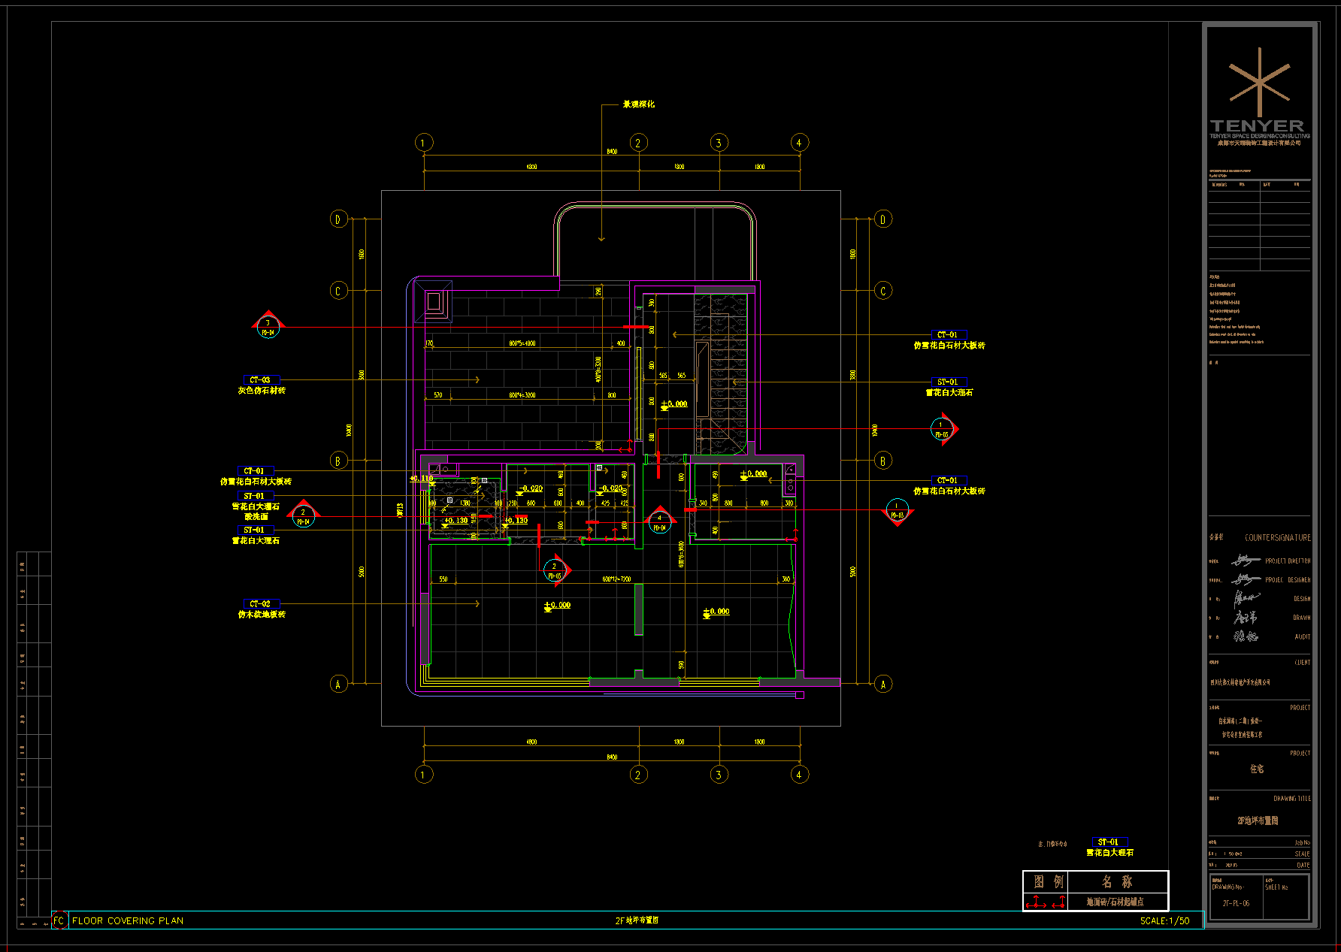The height and width of the screenshot is (952, 1341).
Task: Select the 酸洗面 annotation text
Action: (x=256, y=517)
